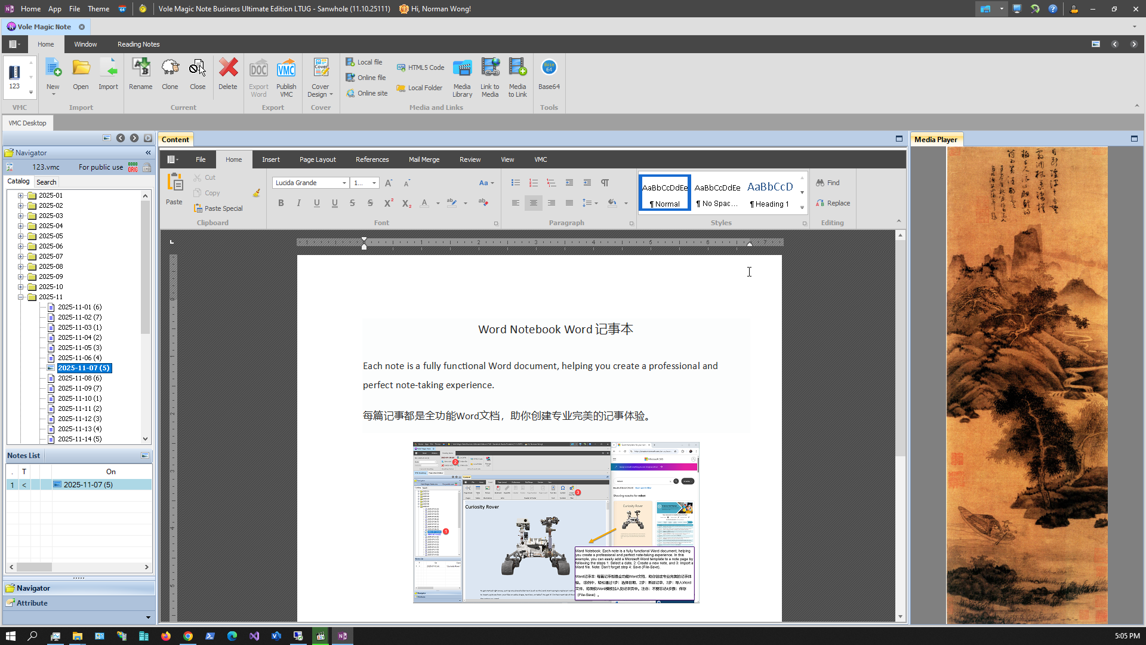The image size is (1146, 645).
Task: Click the font color button
Action: point(424,203)
